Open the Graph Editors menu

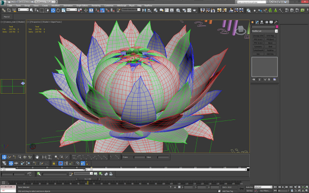pos(82,6)
